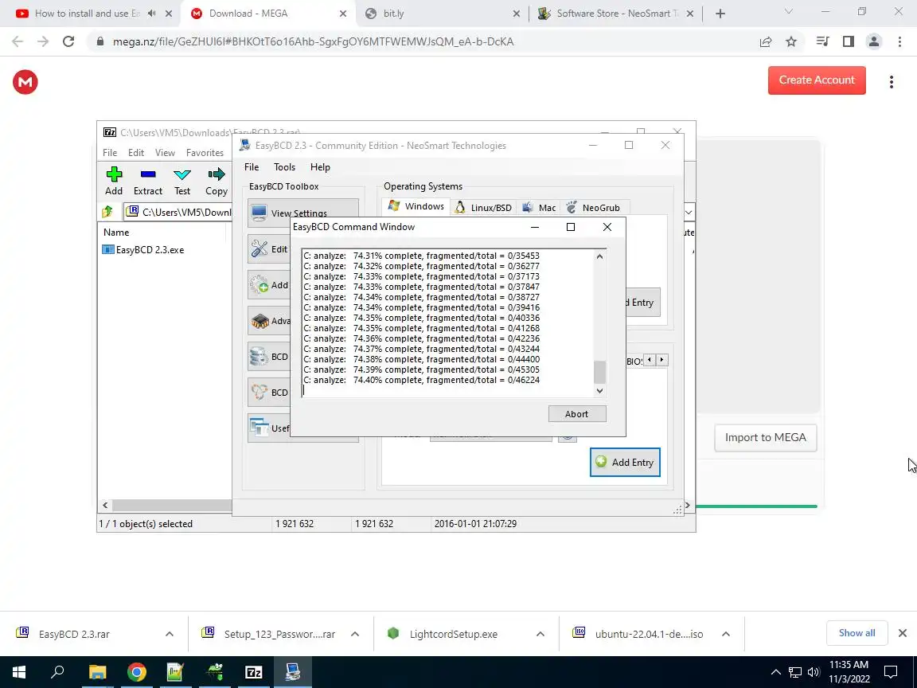Open View Settings in EasyBCD Toolbox
The height and width of the screenshot is (688, 917).
coord(303,213)
